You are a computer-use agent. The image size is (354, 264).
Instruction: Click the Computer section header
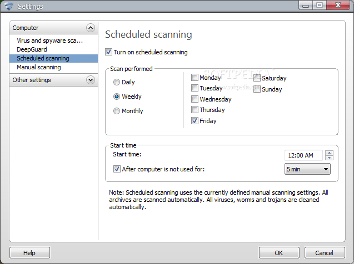coord(53,28)
